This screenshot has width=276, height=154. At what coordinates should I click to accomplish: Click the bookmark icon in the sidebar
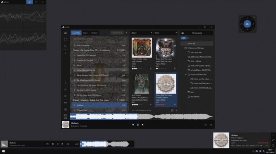coord(65,53)
